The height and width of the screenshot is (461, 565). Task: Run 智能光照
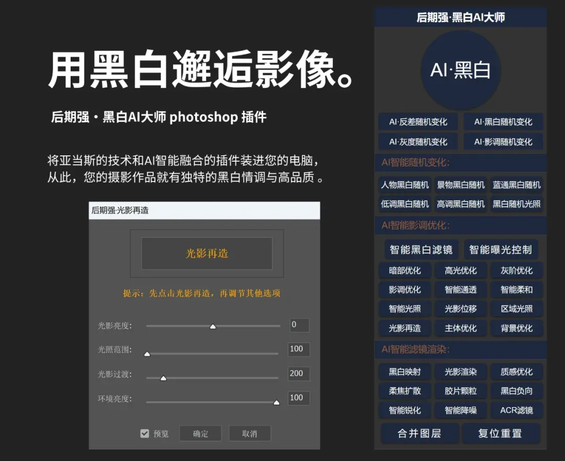[x=404, y=309]
